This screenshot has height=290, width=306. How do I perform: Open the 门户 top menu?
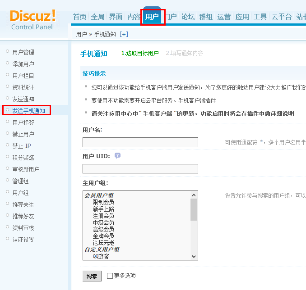point(170,17)
